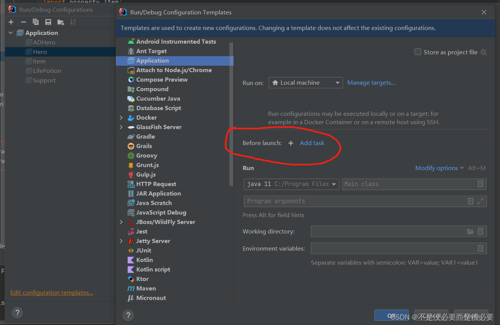Open the gear settings beside Store as project file
The image size is (500, 325).
tap(483, 52)
